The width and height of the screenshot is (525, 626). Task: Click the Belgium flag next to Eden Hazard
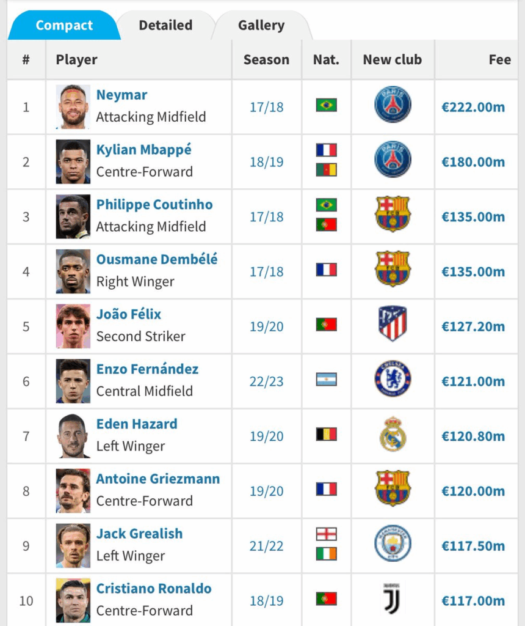[327, 434]
